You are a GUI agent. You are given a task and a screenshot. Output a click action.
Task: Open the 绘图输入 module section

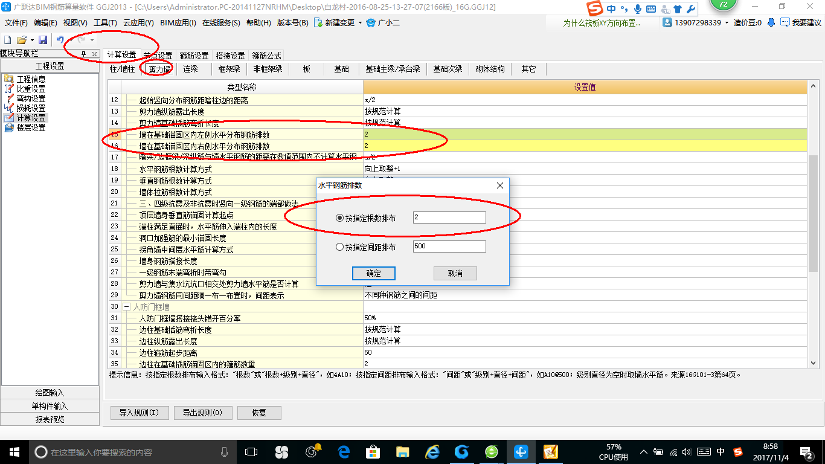(50, 393)
